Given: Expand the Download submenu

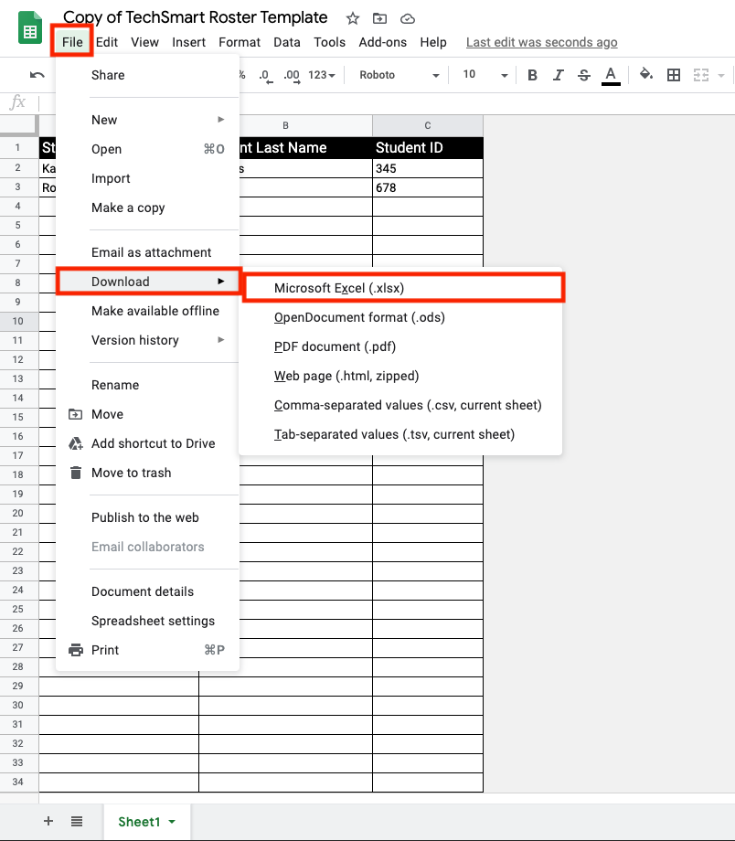Looking at the screenshot, I should coord(147,282).
